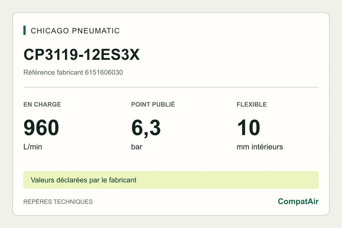The width and height of the screenshot is (342, 228).
Task: Click the EN CHARGE label
Action: point(42,104)
